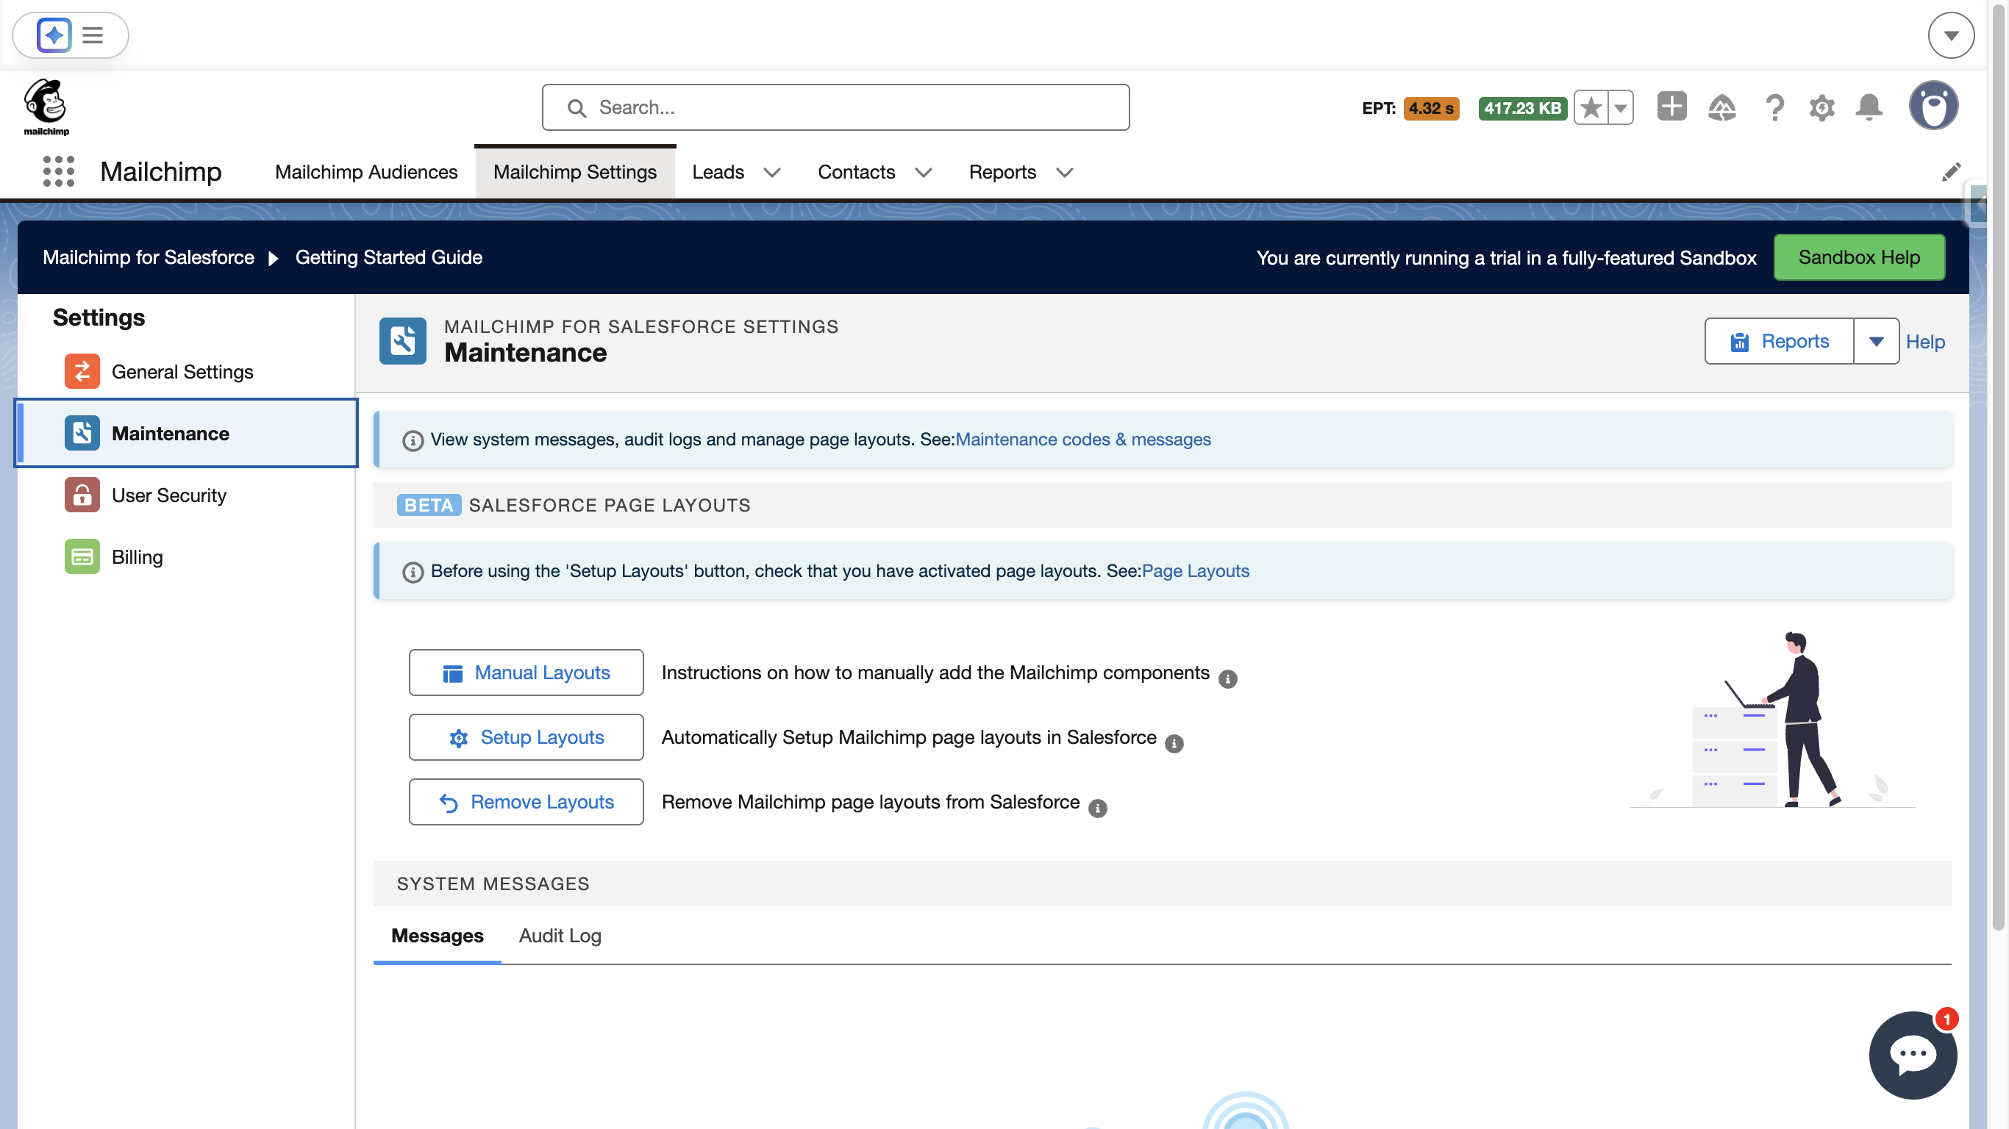The width and height of the screenshot is (2009, 1129).
Task: Click the 417.23 KB size badge
Action: click(1522, 108)
